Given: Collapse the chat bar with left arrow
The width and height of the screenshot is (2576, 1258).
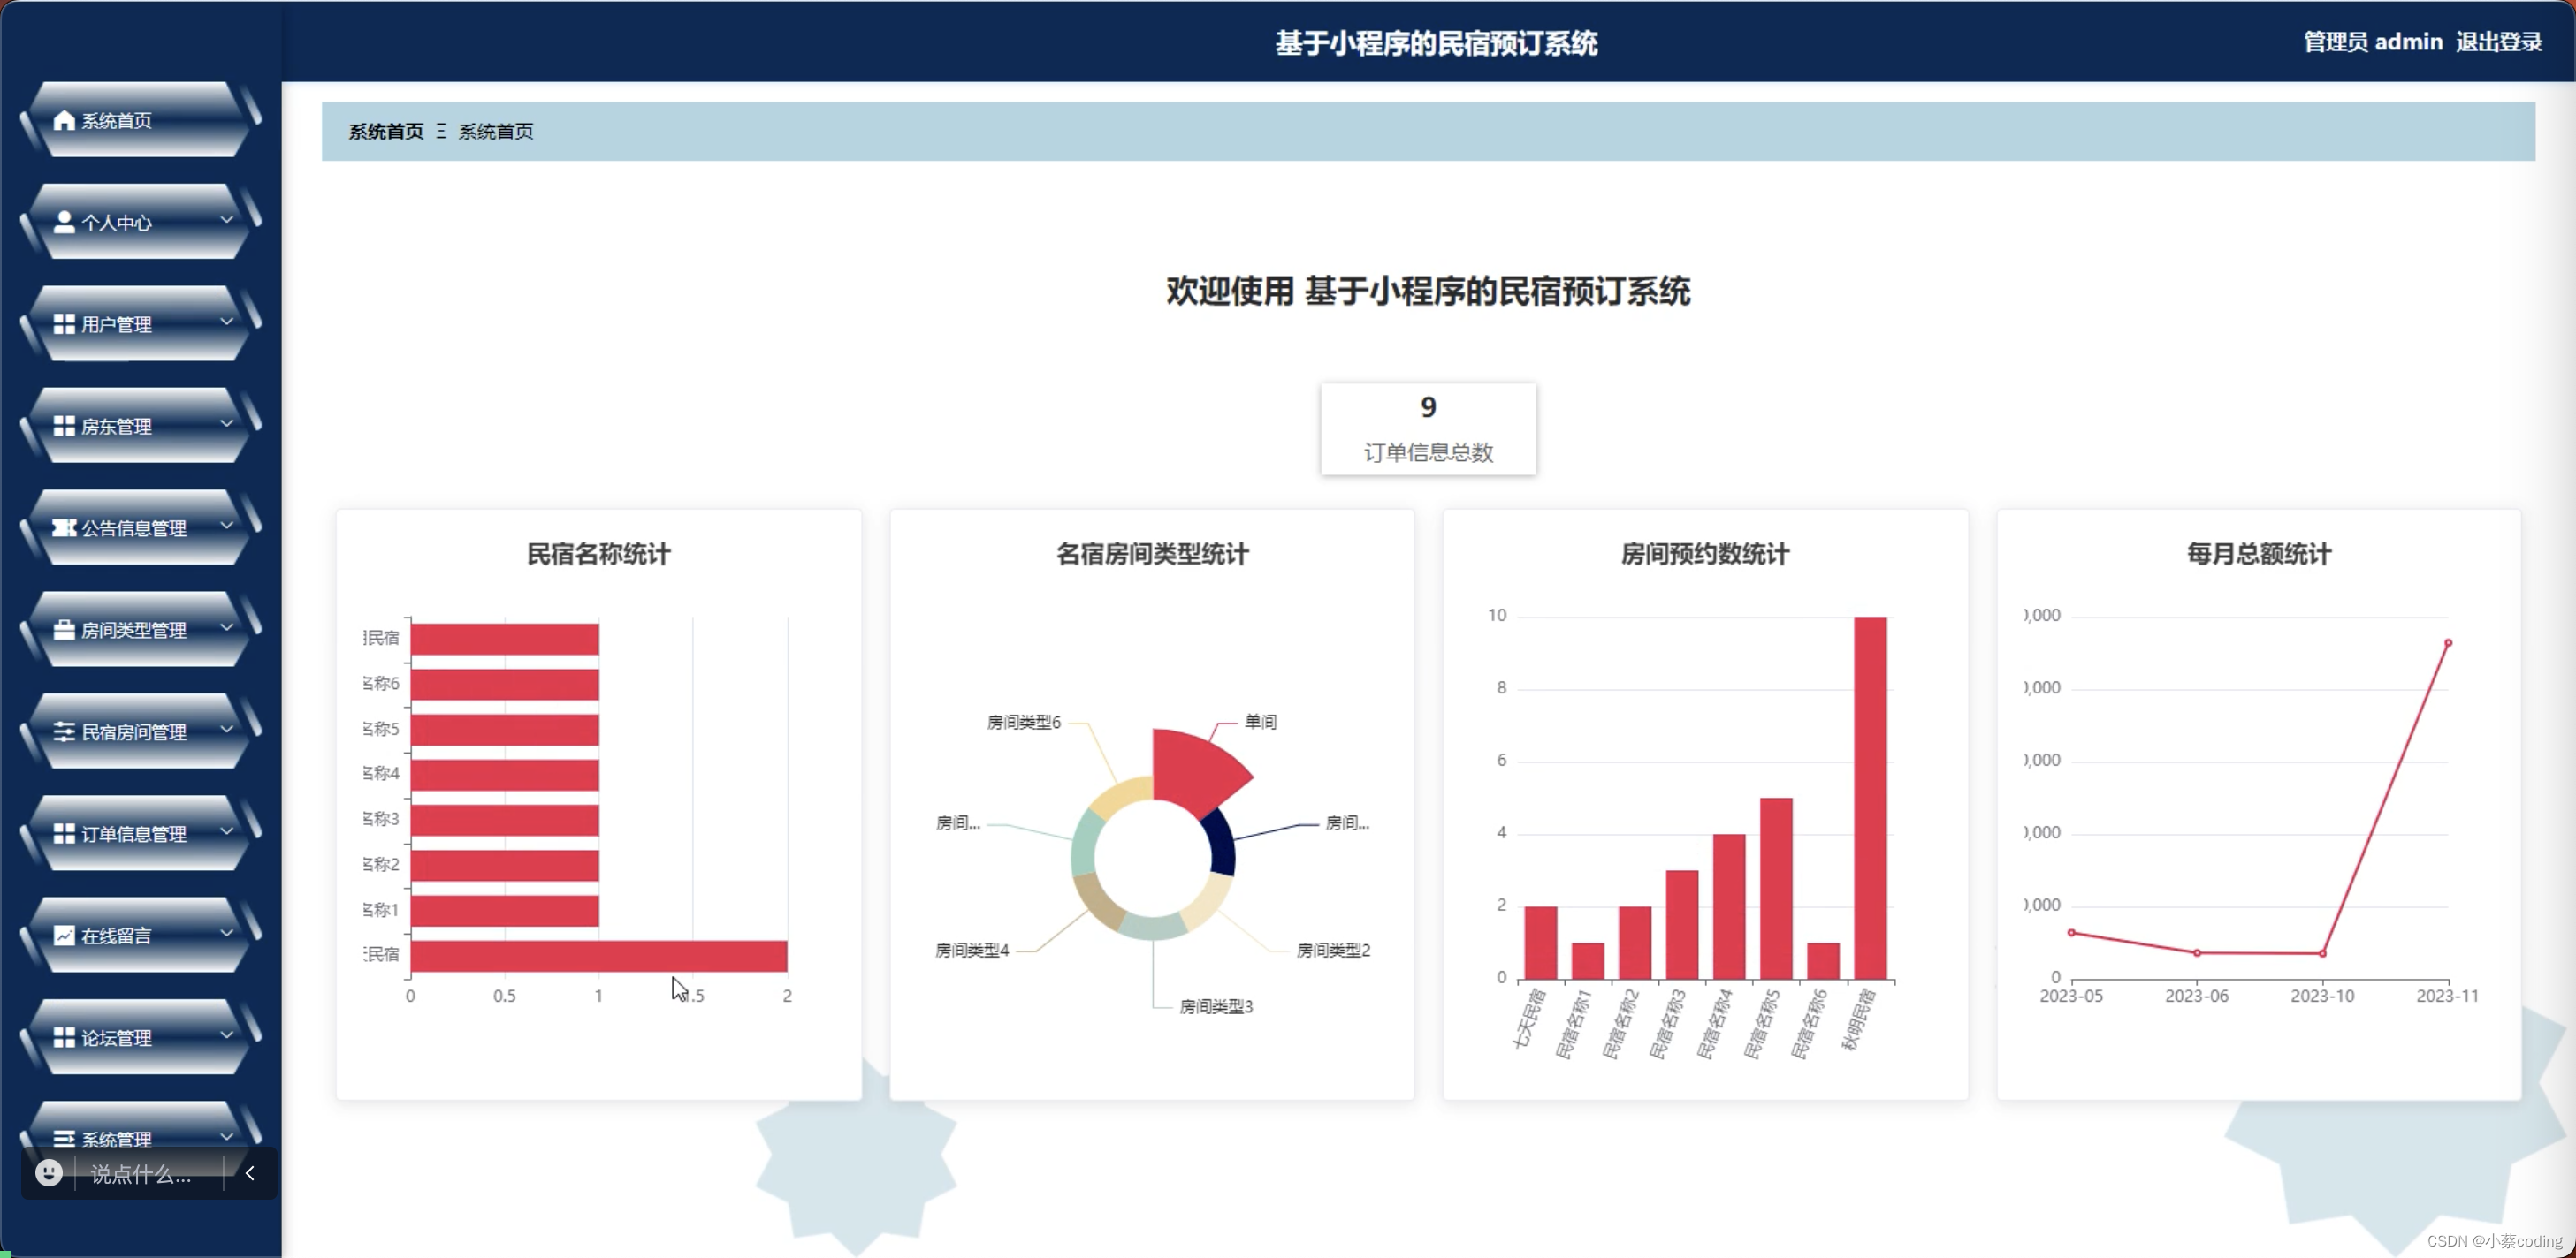Looking at the screenshot, I should tap(250, 1173).
